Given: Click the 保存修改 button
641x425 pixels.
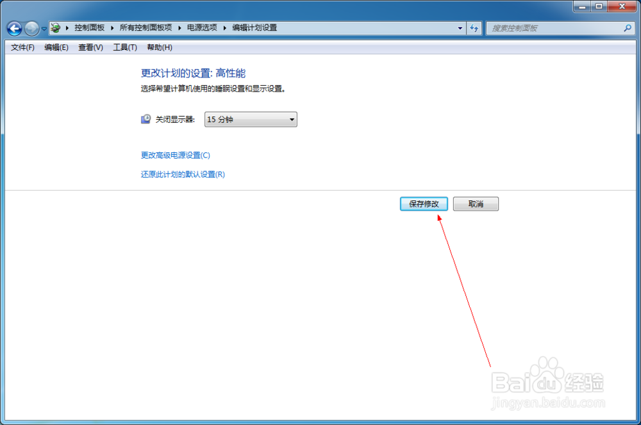Looking at the screenshot, I should point(424,204).
